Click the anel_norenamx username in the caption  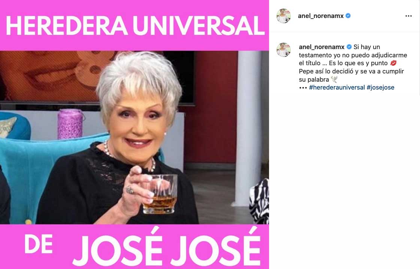click(322, 47)
